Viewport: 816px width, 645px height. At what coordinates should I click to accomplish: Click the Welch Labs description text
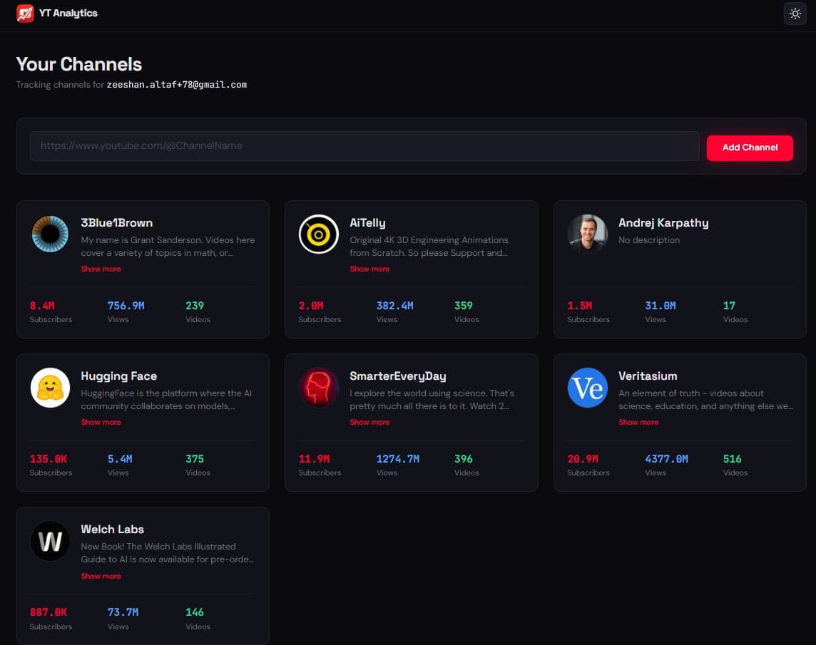coord(168,553)
